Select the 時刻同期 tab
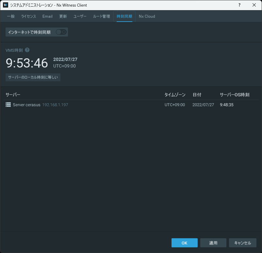Screen dimensions: 262x253 coord(124,16)
